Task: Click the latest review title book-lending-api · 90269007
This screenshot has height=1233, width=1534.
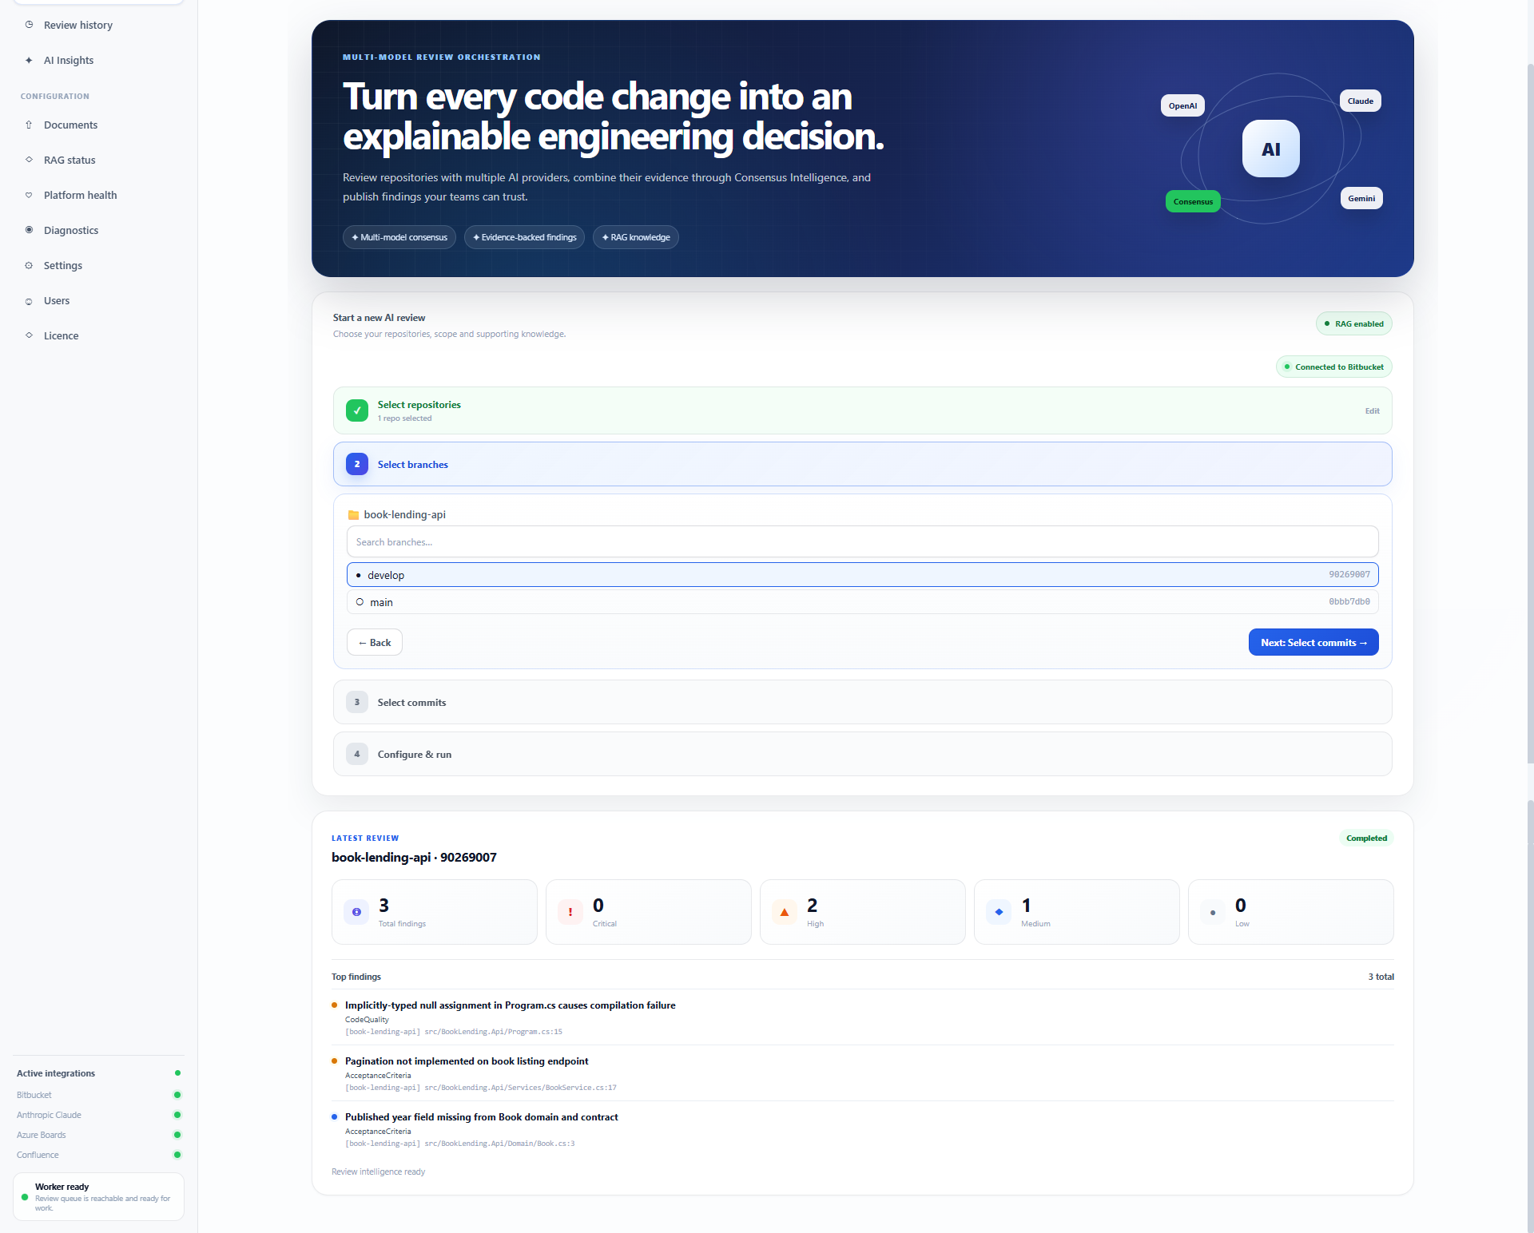Action: (414, 857)
